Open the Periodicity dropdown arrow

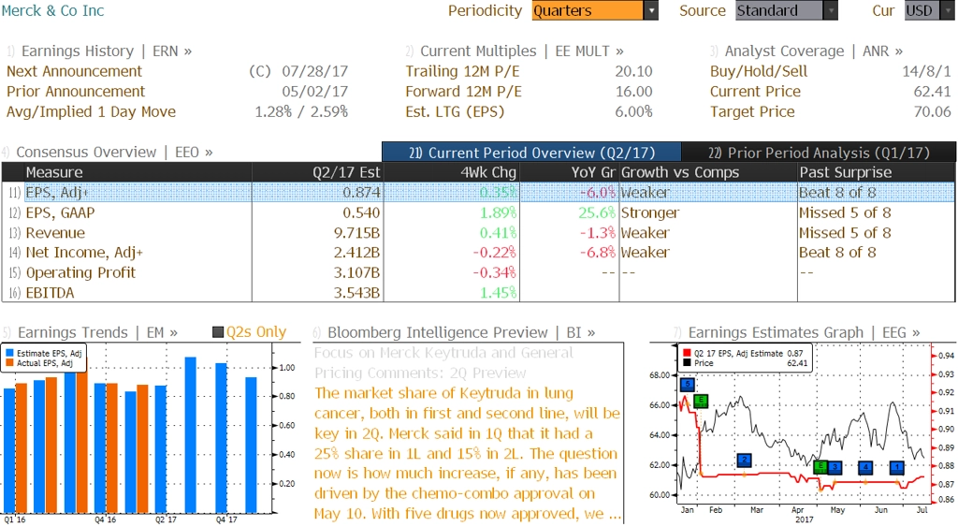(x=651, y=10)
